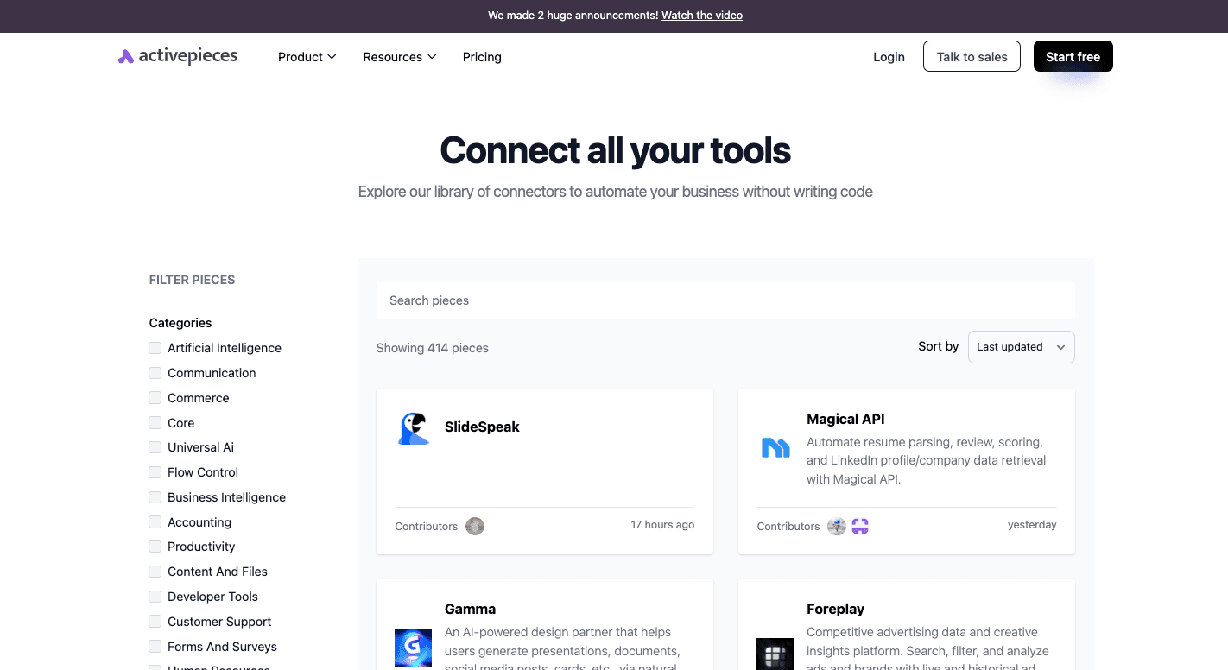1228x670 pixels.
Task: Click the 'Contributors' label on SlideSpeak card
Action: [427, 526]
